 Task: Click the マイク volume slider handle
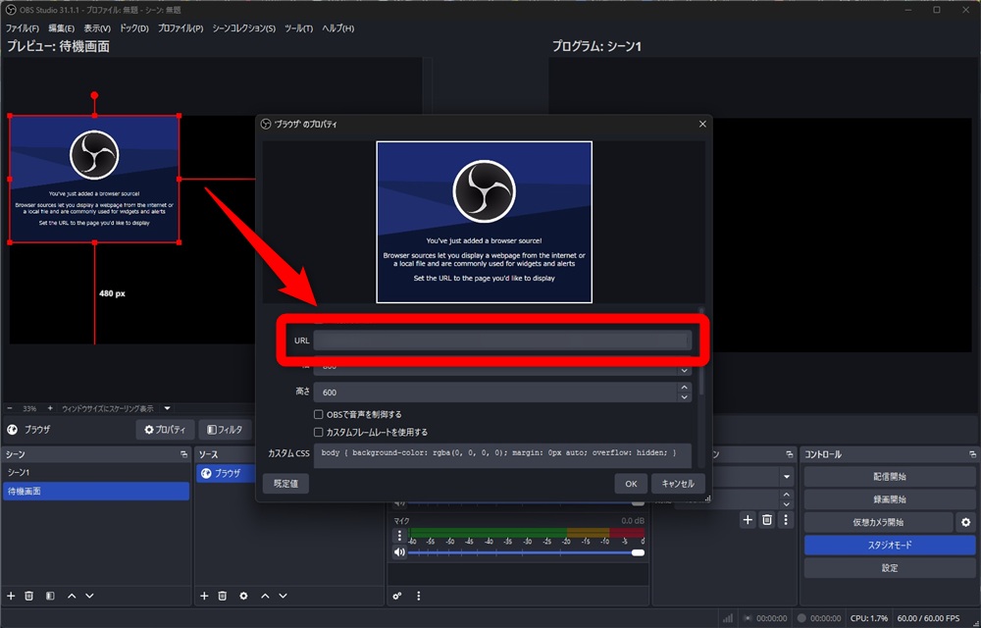(639, 552)
